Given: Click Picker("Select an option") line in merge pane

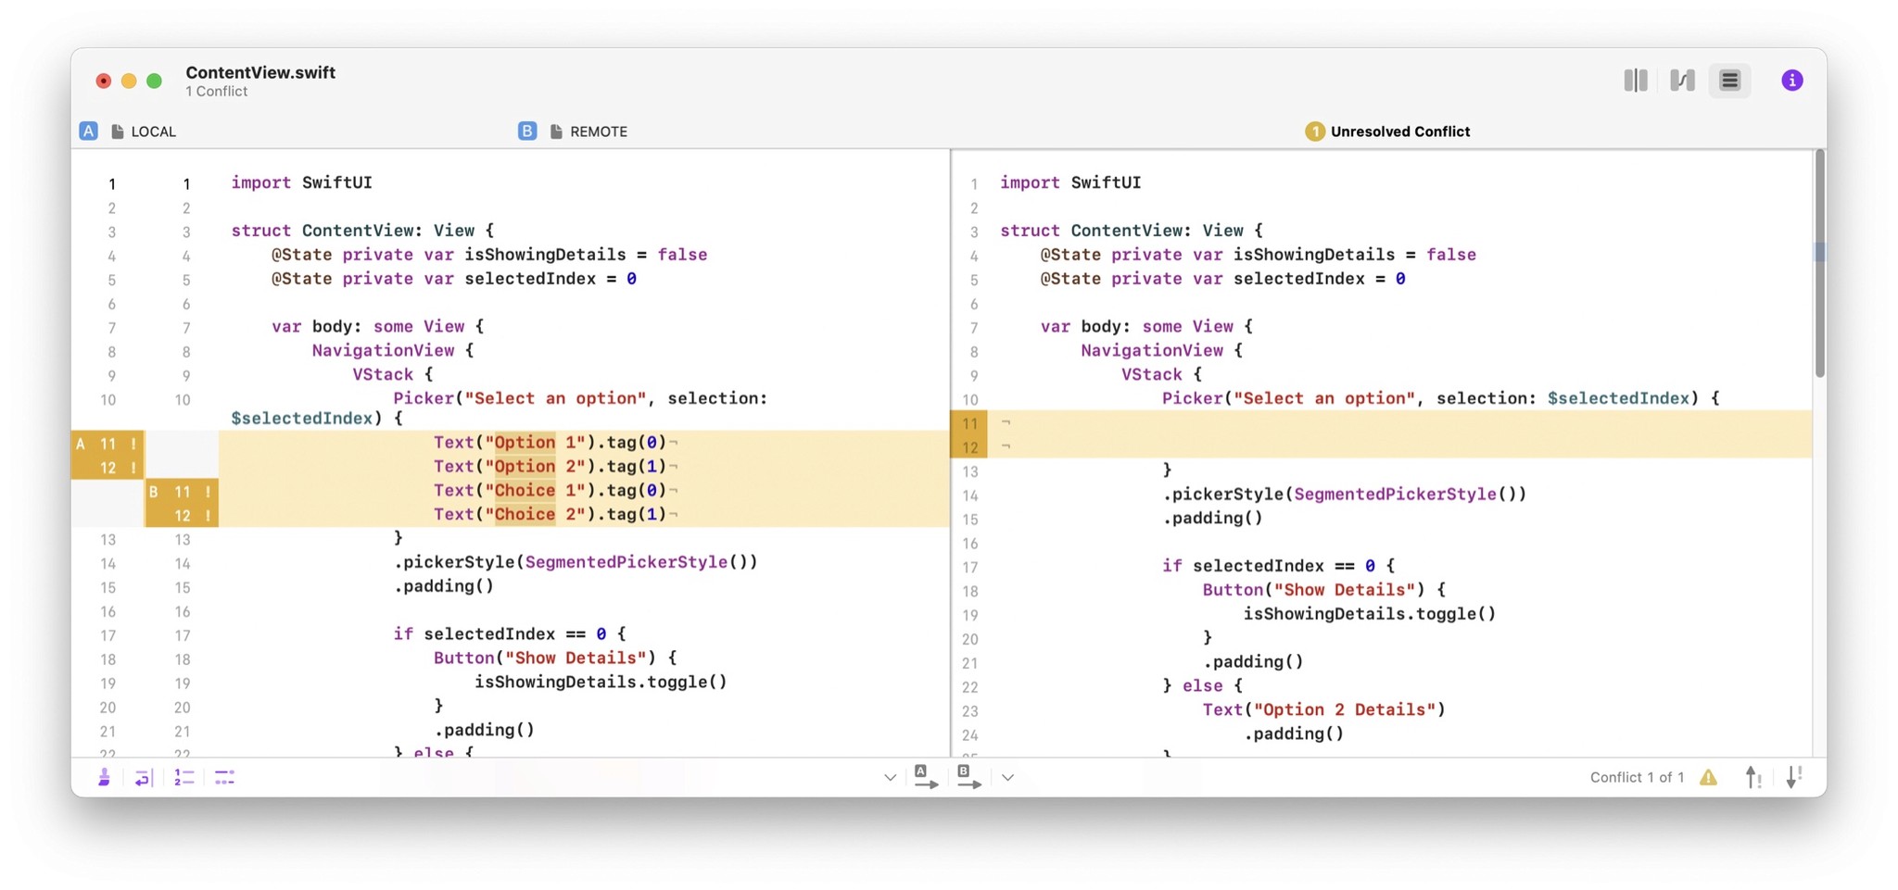Looking at the screenshot, I should tap(1441, 398).
